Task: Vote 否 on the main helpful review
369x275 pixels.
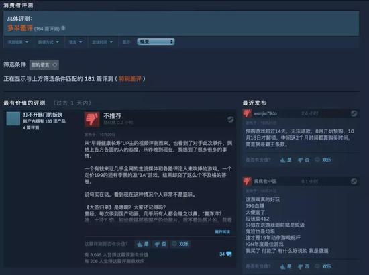Action: pyautogui.click(x=160, y=244)
